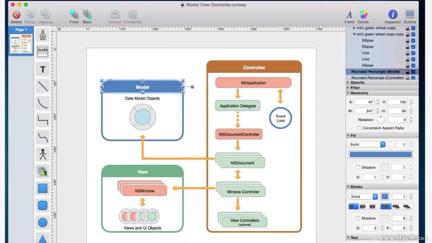Toggle the Inspector panel

point(393,15)
